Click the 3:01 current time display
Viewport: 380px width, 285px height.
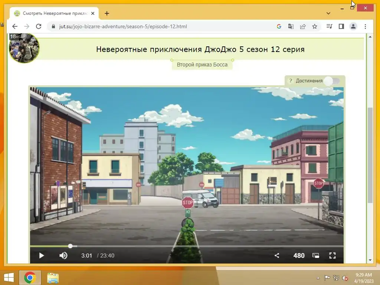(86, 255)
